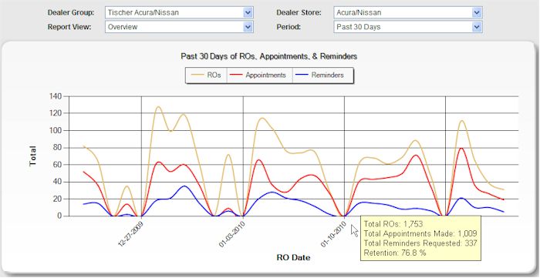Click the blue Reminders legend line
The width and height of the screenshot is (540, 278).
(x=302, y=75)
